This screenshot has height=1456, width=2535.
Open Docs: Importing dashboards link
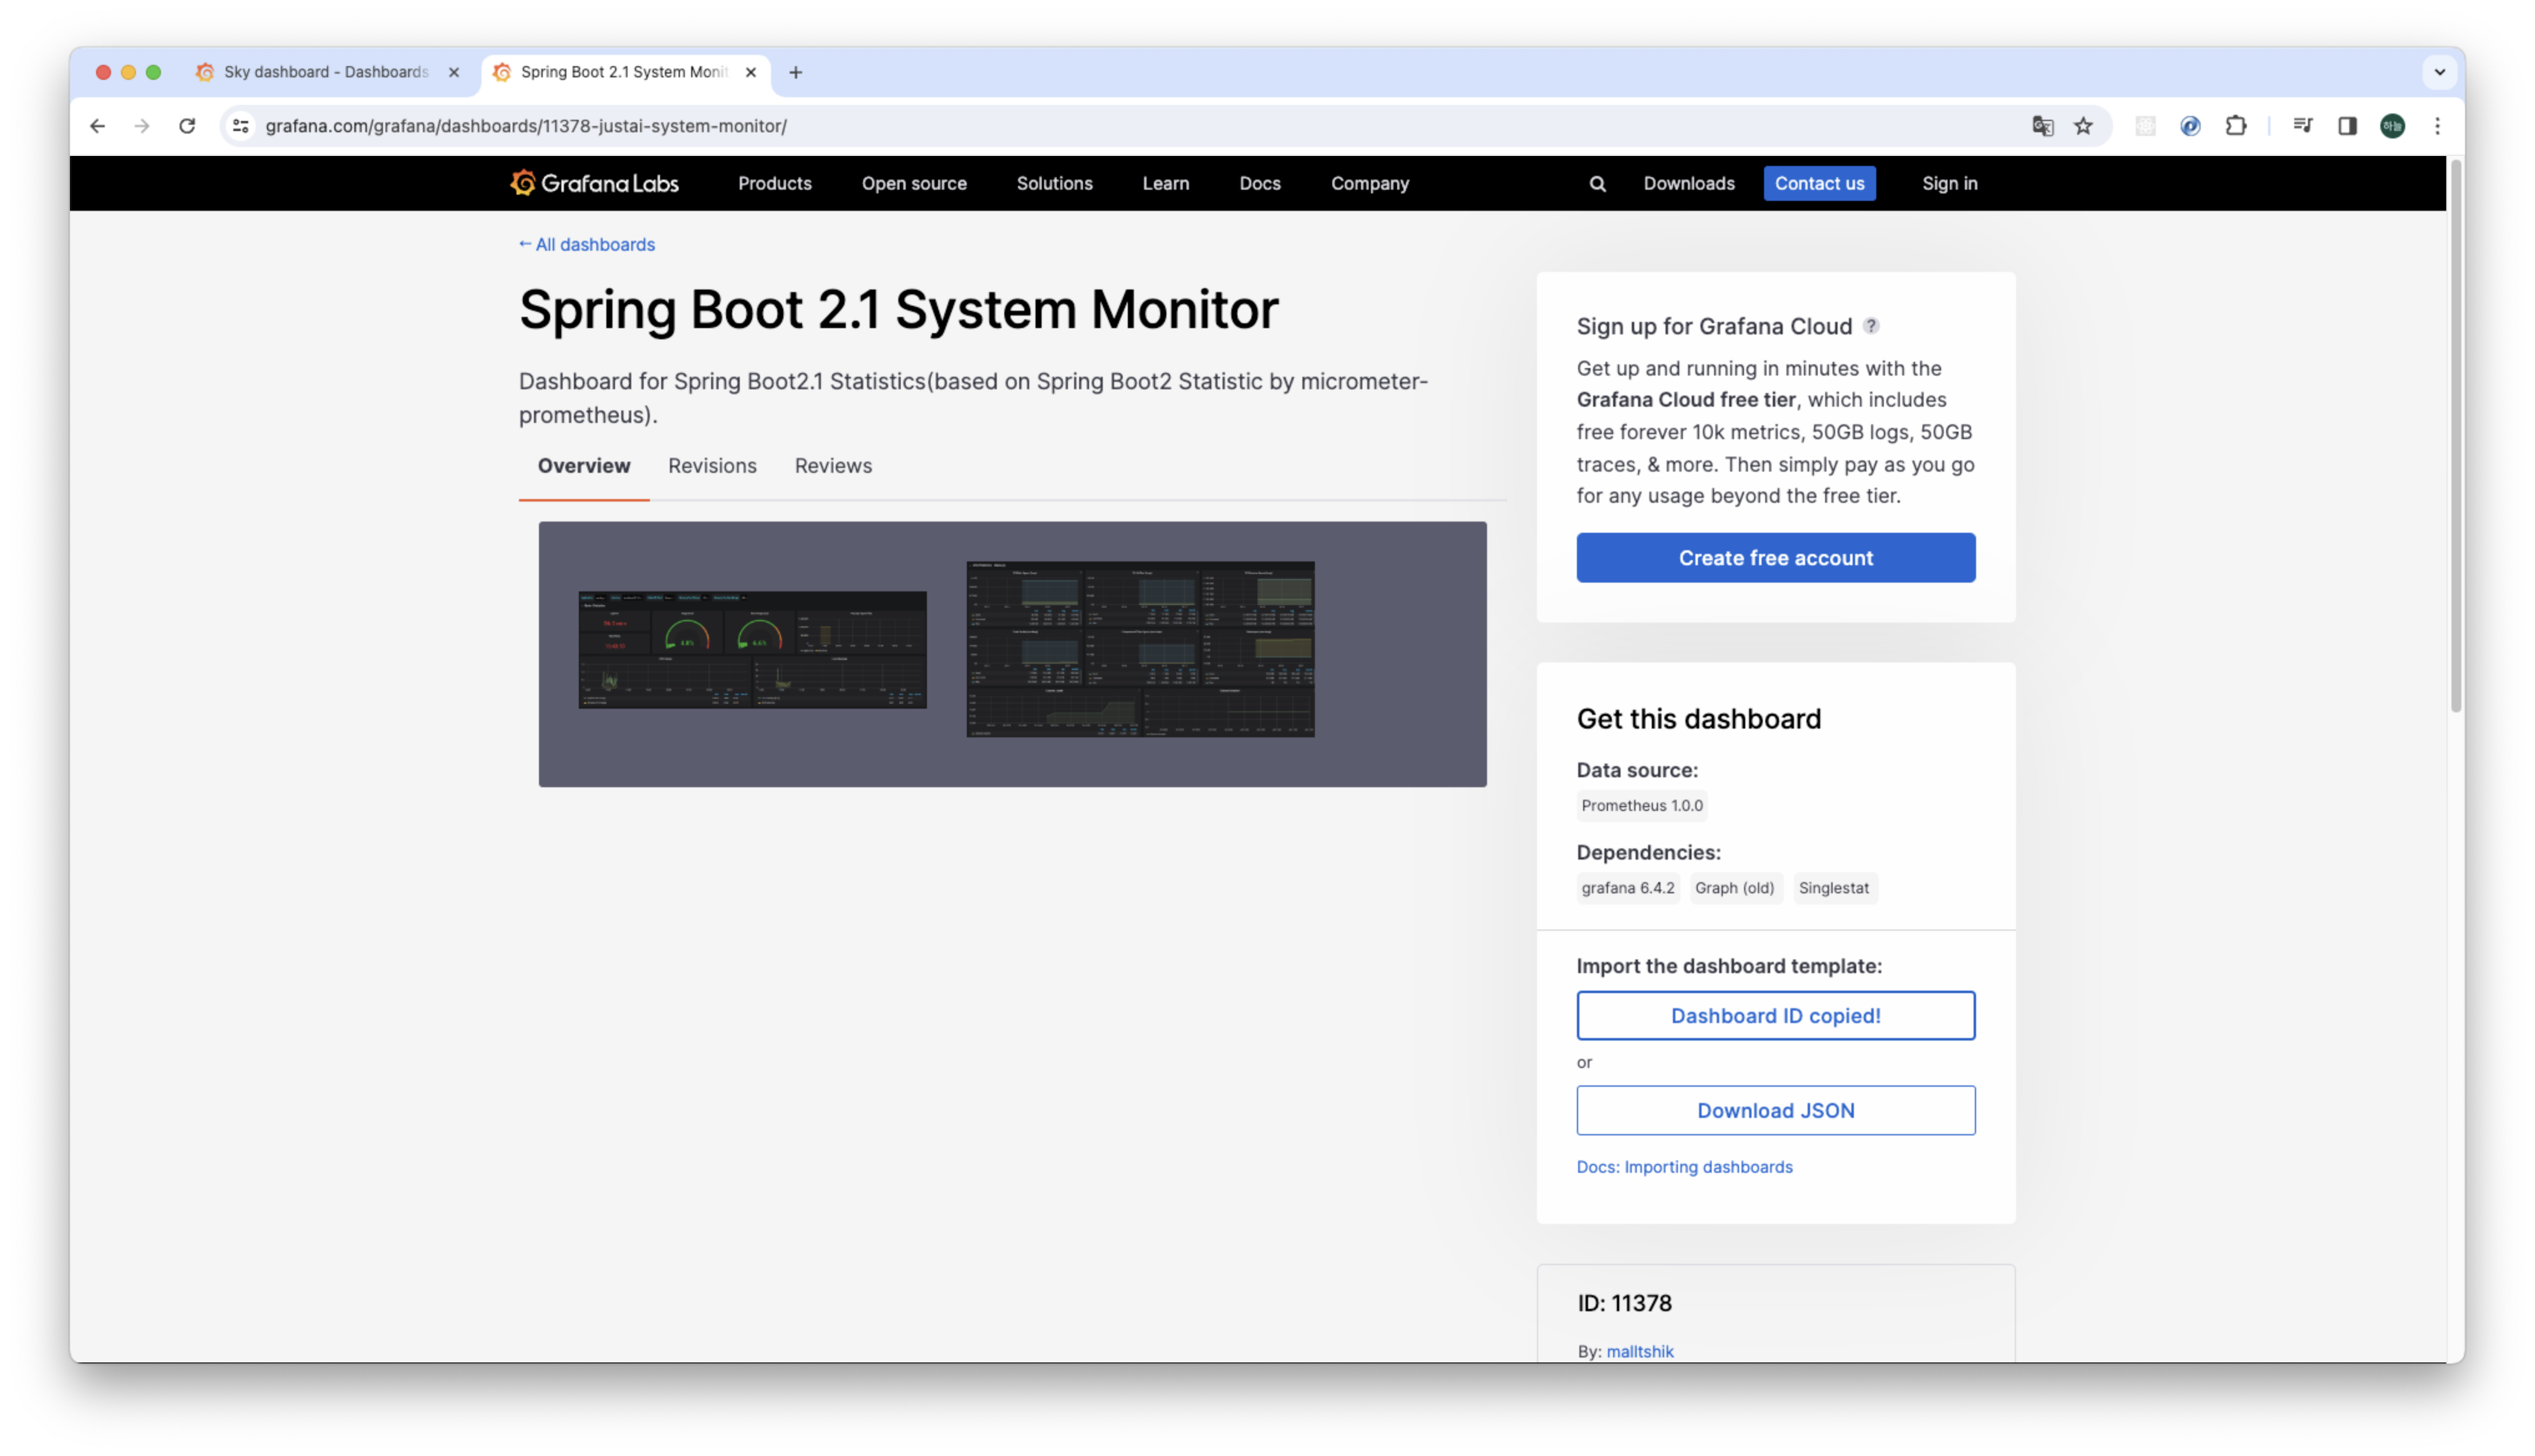tap(1684, 1167)
